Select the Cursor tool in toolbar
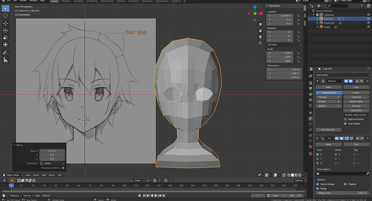This screenshot has height=201, width=372. pos(5,16)
